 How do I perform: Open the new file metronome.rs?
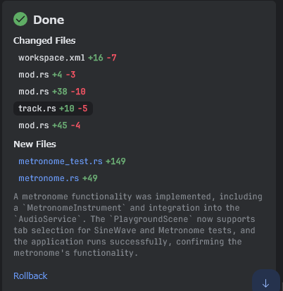coord(49,178)
